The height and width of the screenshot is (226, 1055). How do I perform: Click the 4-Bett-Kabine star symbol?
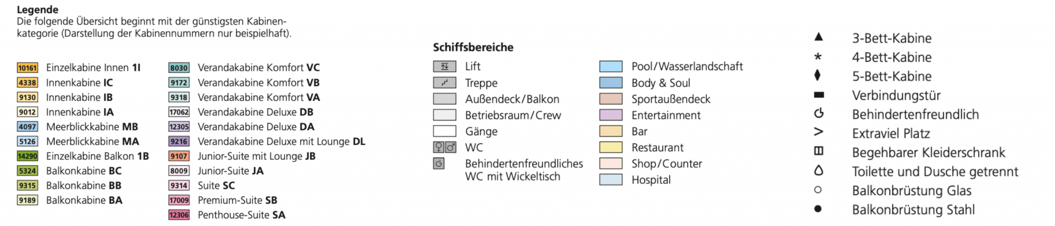(818, 57)
